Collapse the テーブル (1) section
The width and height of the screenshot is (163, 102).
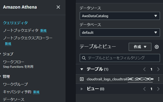point(82,69)
